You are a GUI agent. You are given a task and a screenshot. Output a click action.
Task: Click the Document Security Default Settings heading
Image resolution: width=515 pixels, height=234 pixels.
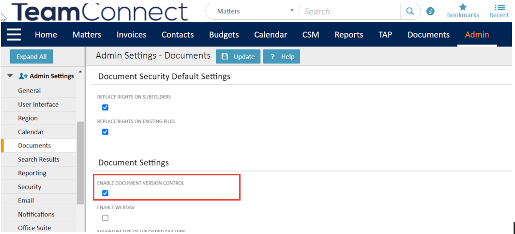coord(164,77)
